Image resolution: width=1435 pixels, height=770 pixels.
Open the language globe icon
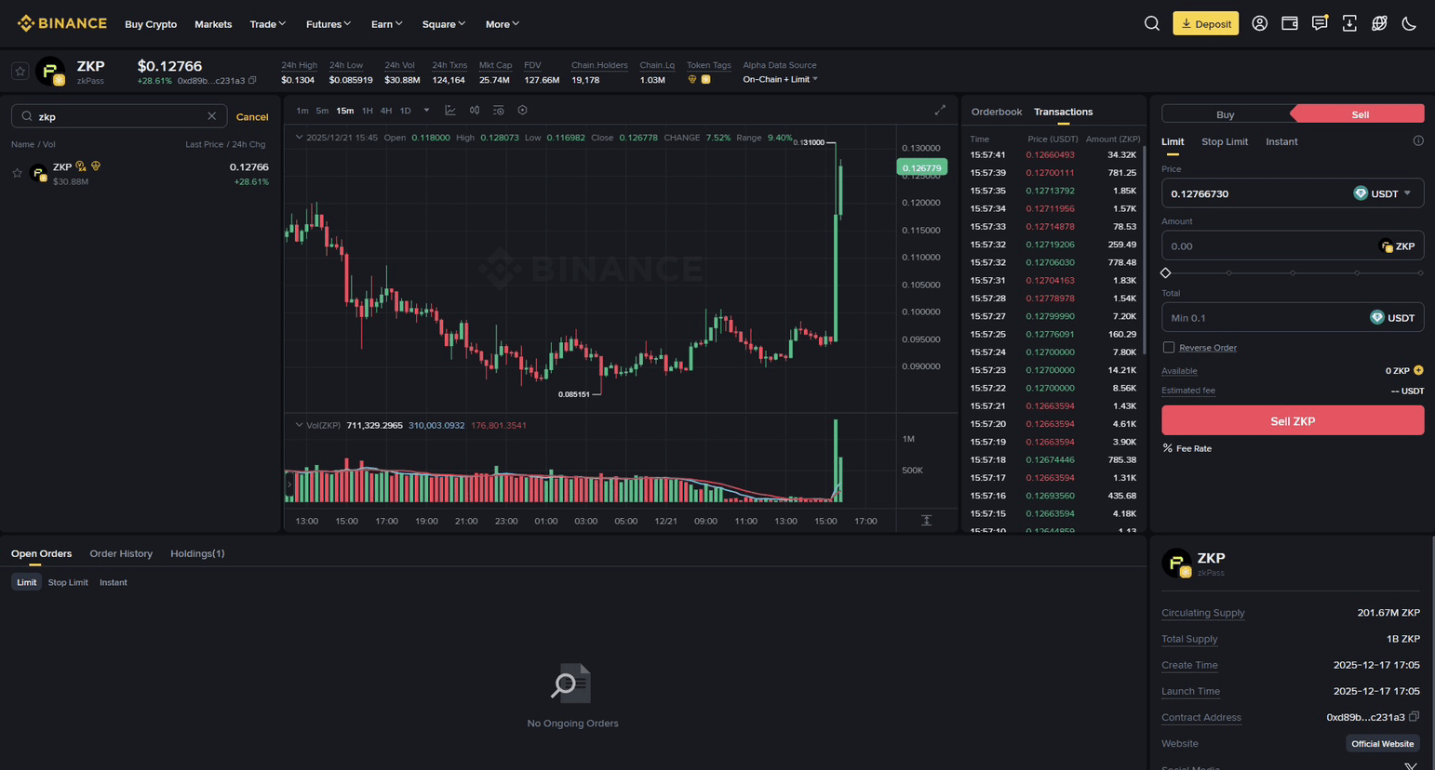tap(1379, 23)
